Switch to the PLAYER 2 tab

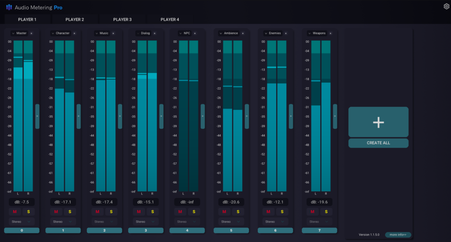pyautogui.click(x=75, y=19)
